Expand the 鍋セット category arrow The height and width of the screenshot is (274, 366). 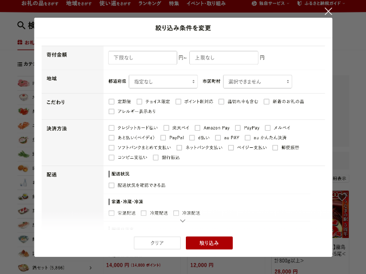(x=90, y=268)
